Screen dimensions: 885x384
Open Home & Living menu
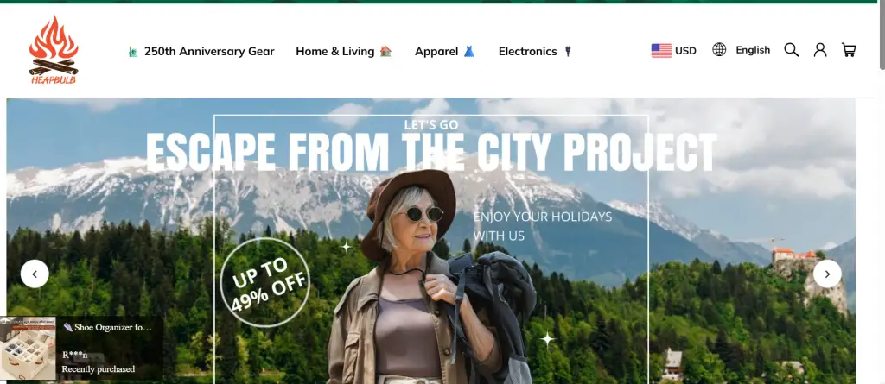(344, 51)
